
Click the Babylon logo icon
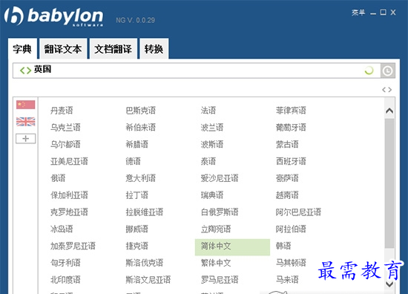point(14,16)
